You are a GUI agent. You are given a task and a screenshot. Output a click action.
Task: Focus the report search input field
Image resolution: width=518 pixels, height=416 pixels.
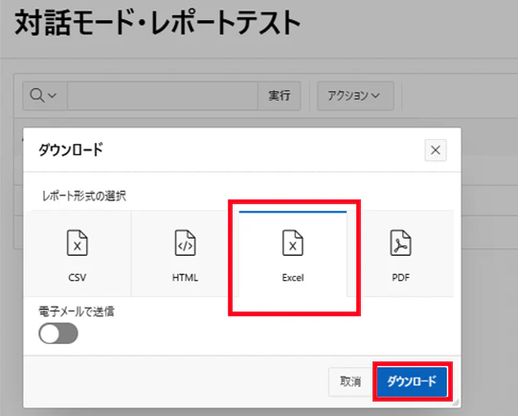click(163, 96)
